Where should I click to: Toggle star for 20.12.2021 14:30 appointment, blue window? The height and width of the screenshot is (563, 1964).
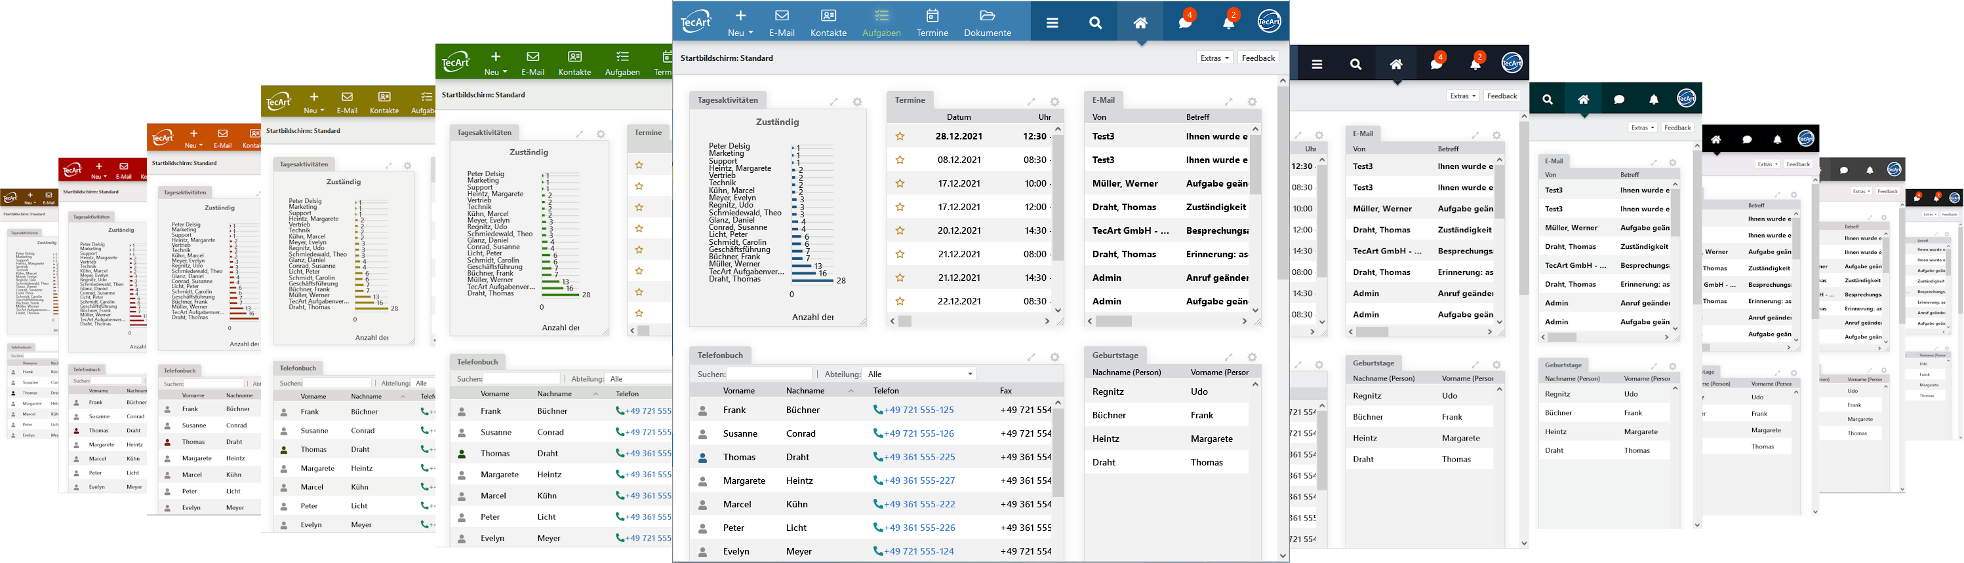(900, 230)
